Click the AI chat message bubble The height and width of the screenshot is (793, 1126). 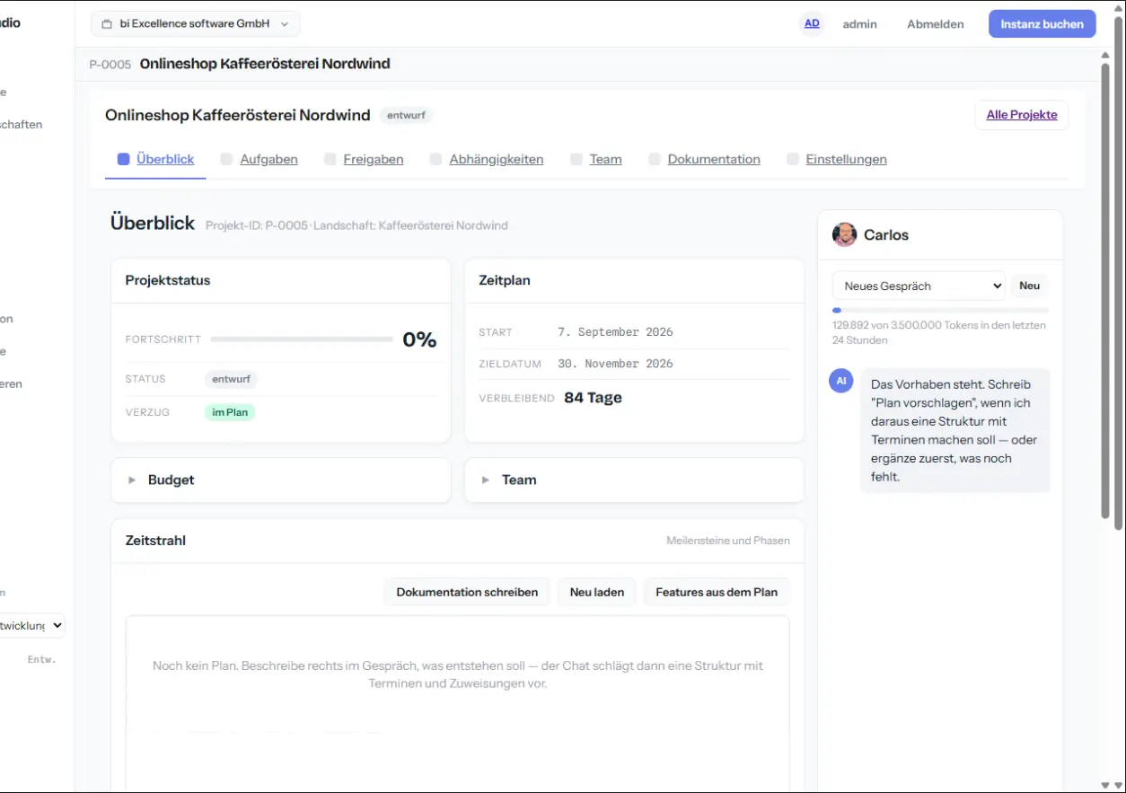[954, 430]
